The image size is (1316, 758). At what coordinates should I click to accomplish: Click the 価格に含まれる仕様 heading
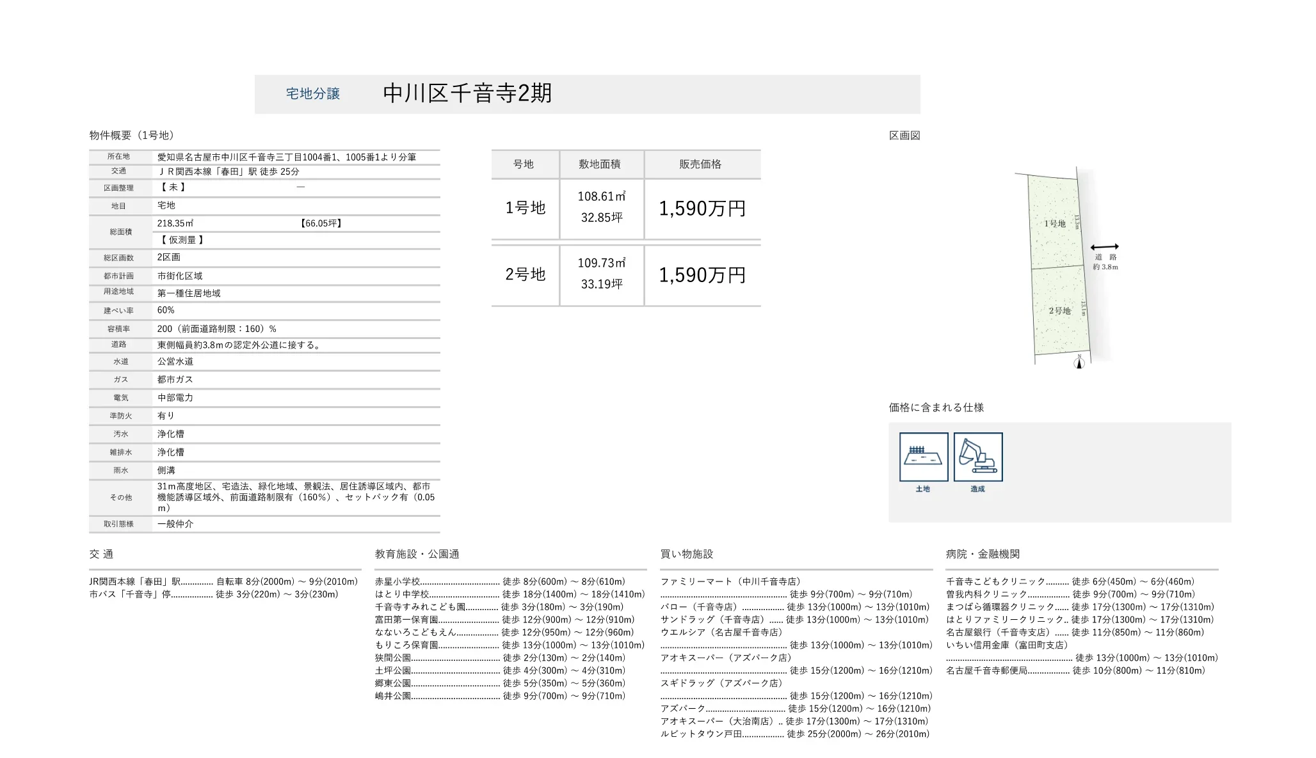936,407
